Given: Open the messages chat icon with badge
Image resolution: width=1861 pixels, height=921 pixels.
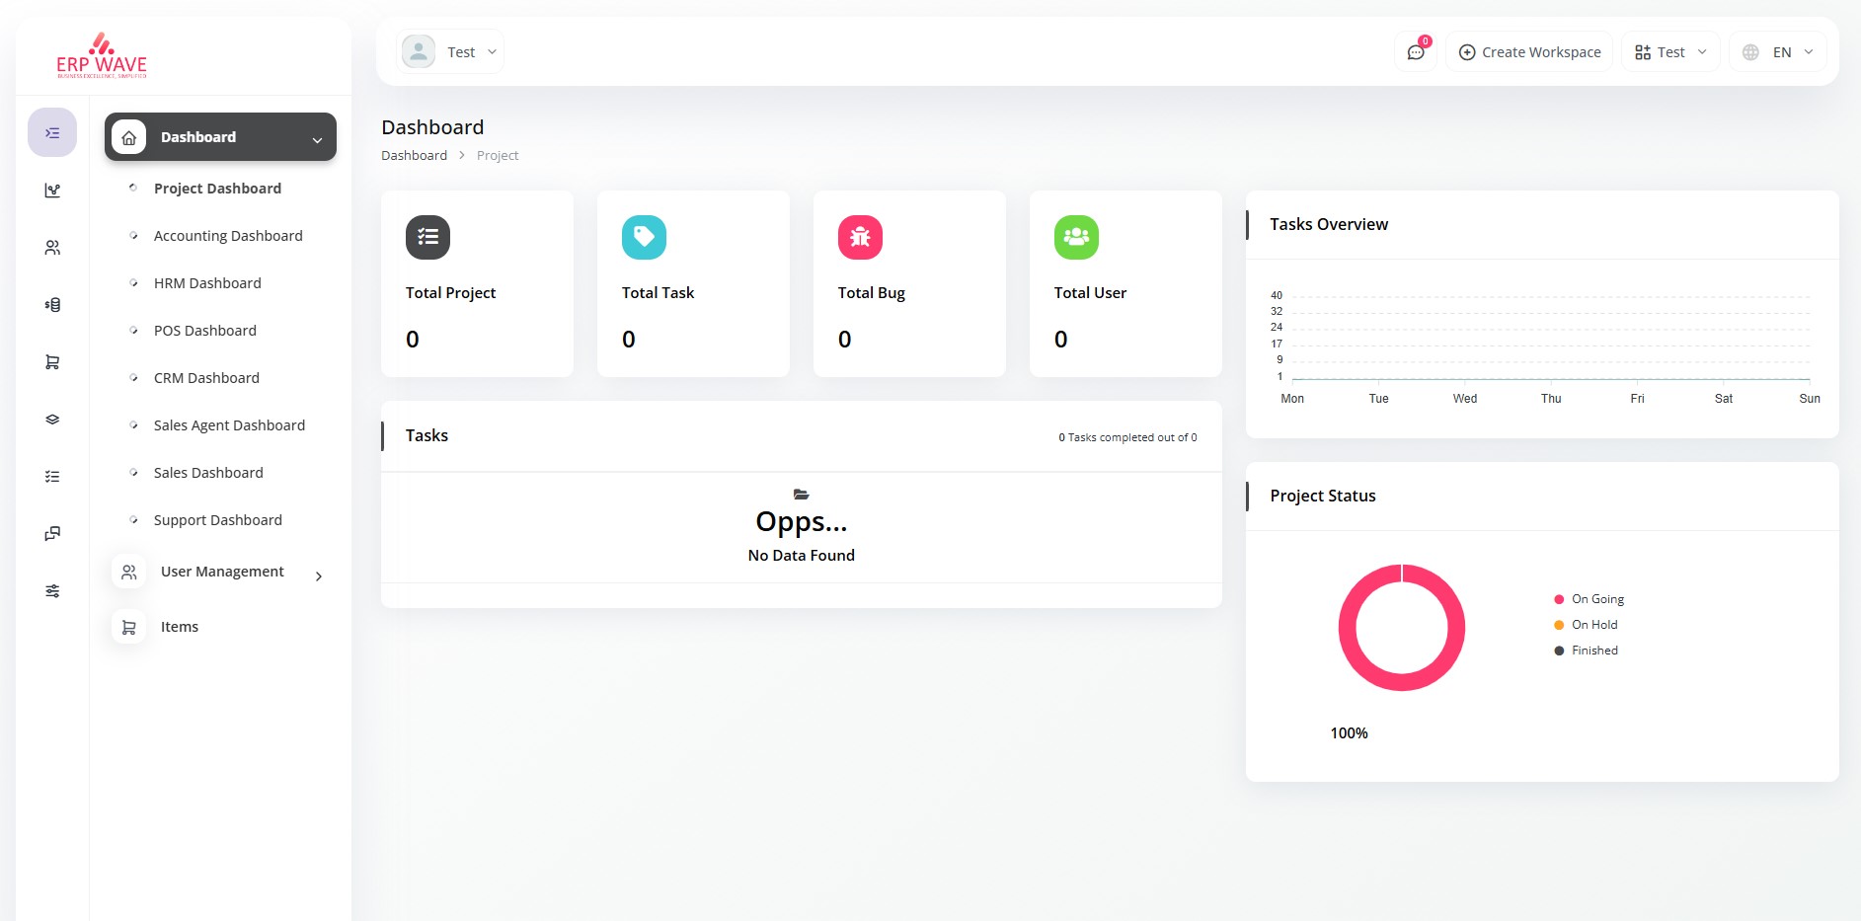Looking at the screenshot, I should (x=1416, y=51).
